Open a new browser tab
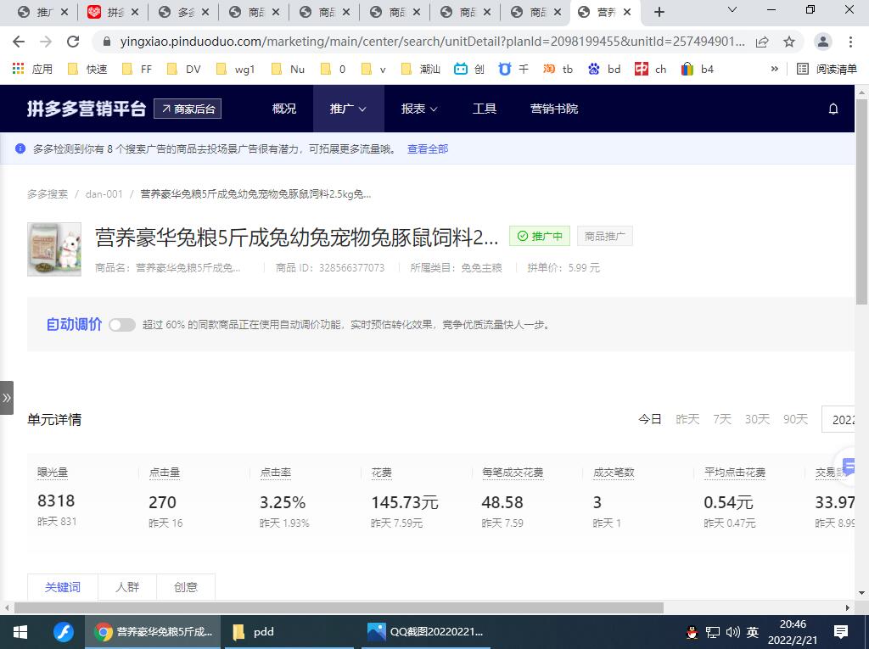The height and width of the screenshot is (649, 869). [659, 12]
